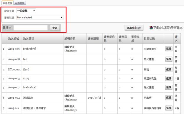
Task: Click the status 草稿 for DT000001
Action: [x=146, y=70]
